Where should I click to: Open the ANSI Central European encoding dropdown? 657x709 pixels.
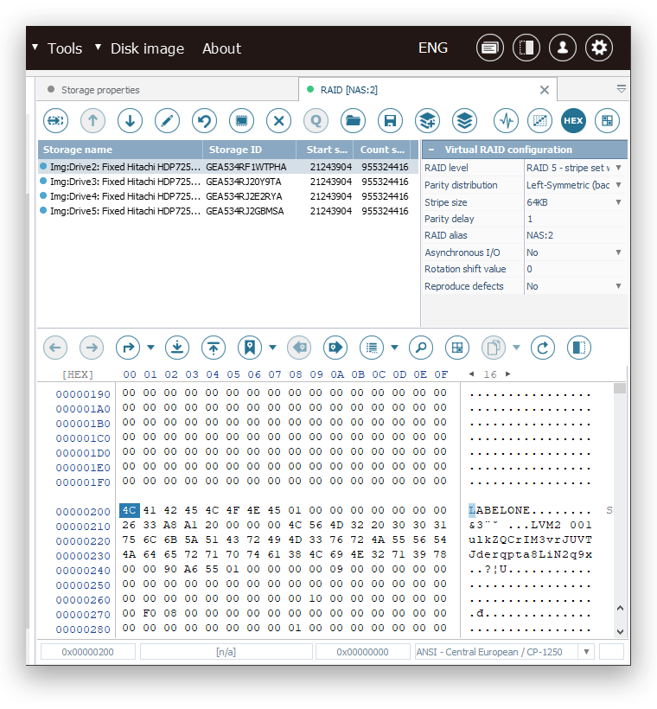click(x=586, y=652)
